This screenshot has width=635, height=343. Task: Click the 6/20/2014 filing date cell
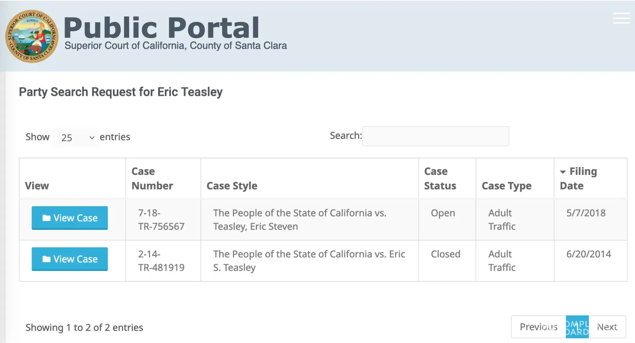588,254
